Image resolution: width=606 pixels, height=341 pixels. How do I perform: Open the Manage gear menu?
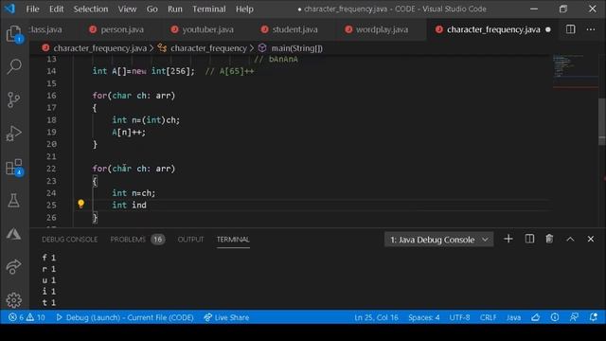[14, 299]
